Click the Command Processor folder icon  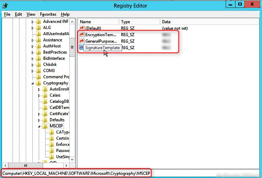tap(39, 77)
